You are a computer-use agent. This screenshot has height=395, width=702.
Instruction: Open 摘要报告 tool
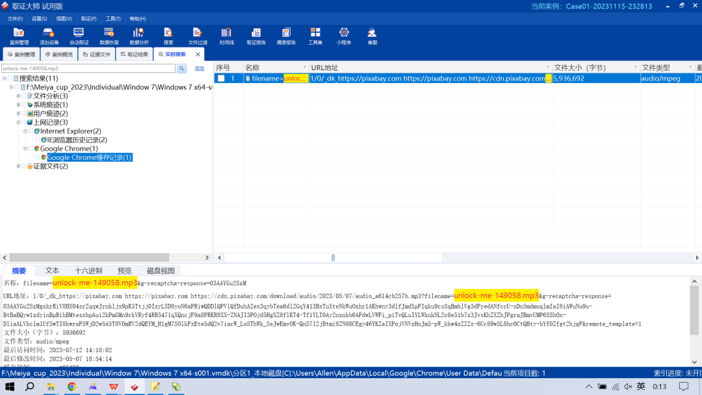(x=286, y=36)
